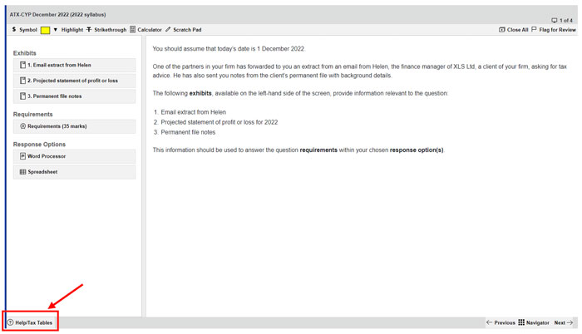Launch the Spreadsheet response option
Image resolution: width=582 pixels, height=334 pixels.
(74, 172)
